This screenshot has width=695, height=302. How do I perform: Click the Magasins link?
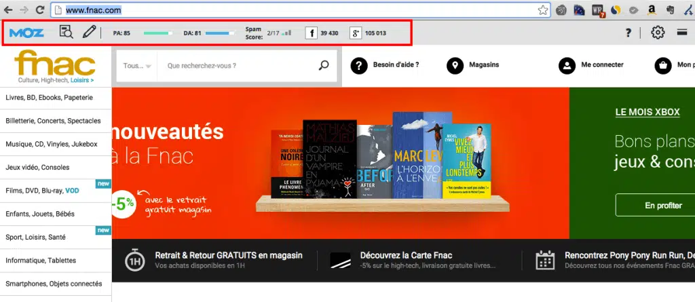point(484,64)
